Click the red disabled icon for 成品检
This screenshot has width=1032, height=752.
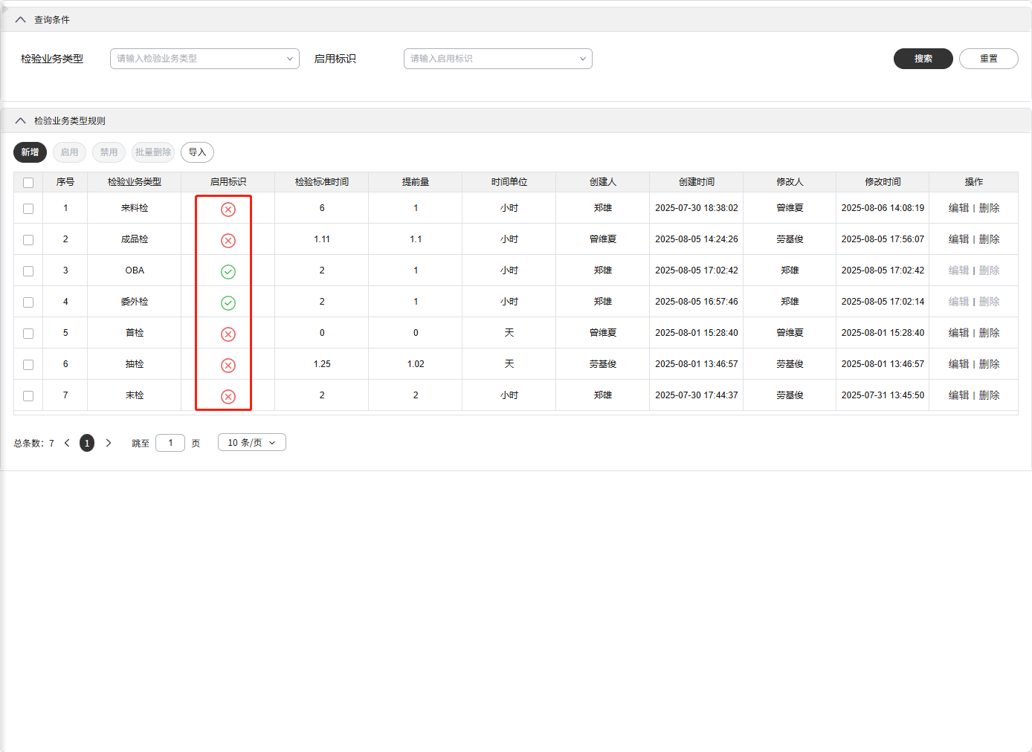(x=228, y=241)
